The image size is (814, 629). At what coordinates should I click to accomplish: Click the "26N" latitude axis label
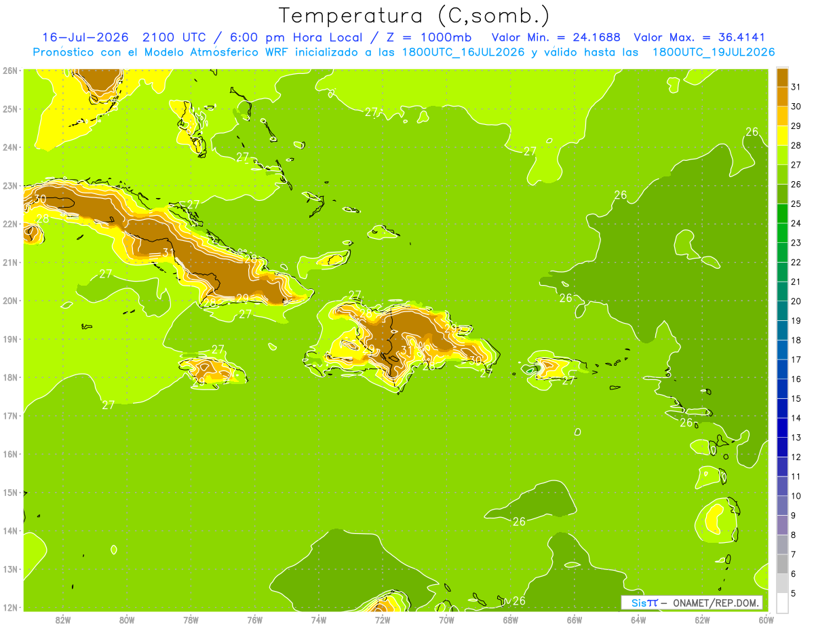(x=10, y=71)
